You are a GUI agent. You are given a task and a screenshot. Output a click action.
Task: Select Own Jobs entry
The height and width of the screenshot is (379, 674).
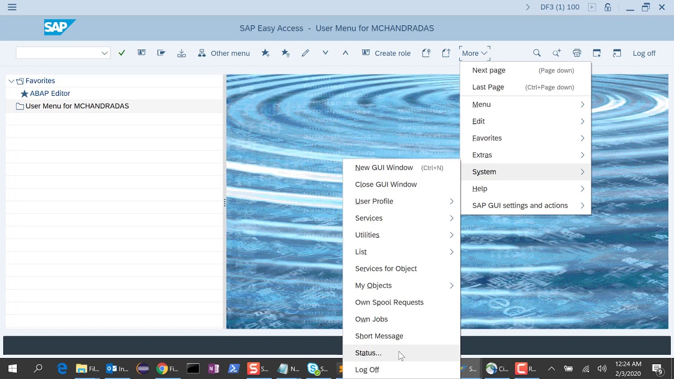(401, 319)
